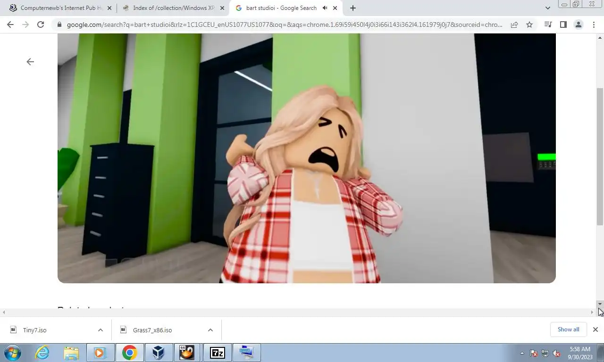Viewport: 604px width, 362px height.
Task: Click the address bar URL field
Action: tap(285, 25)
